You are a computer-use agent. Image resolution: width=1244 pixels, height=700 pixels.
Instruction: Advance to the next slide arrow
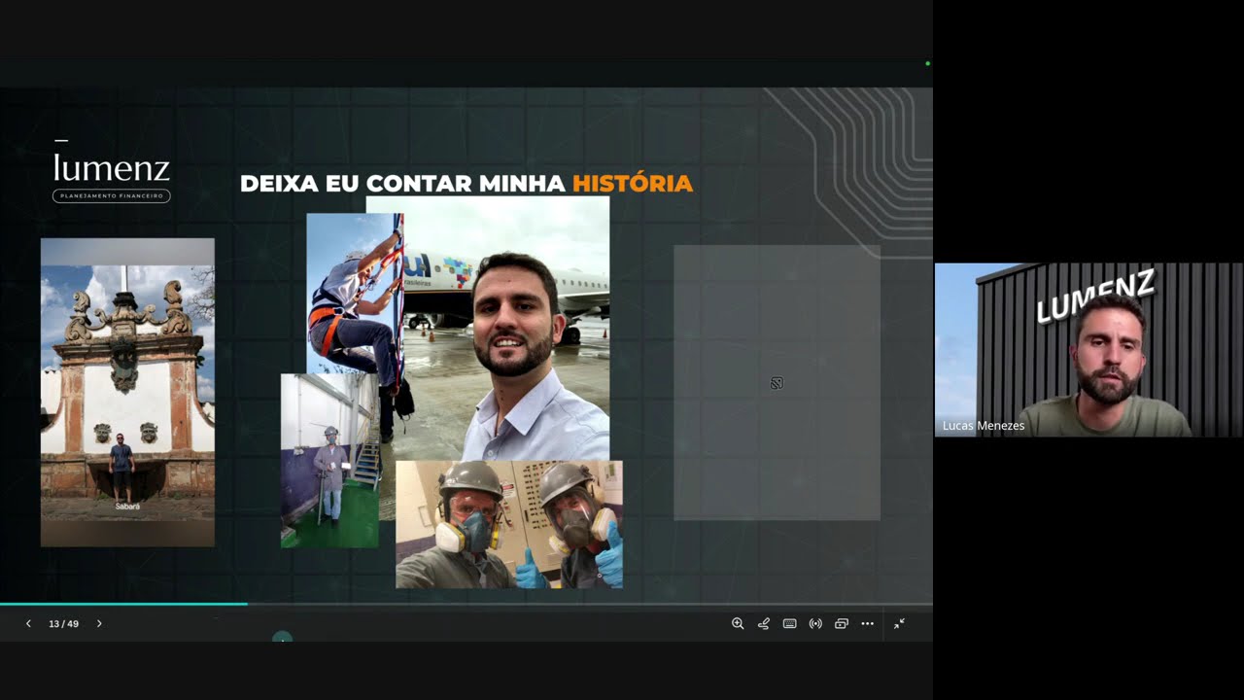tap(99, 624)
